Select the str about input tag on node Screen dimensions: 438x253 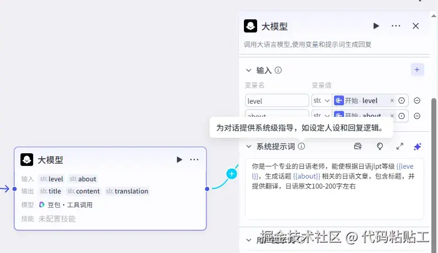coord(83,179)
